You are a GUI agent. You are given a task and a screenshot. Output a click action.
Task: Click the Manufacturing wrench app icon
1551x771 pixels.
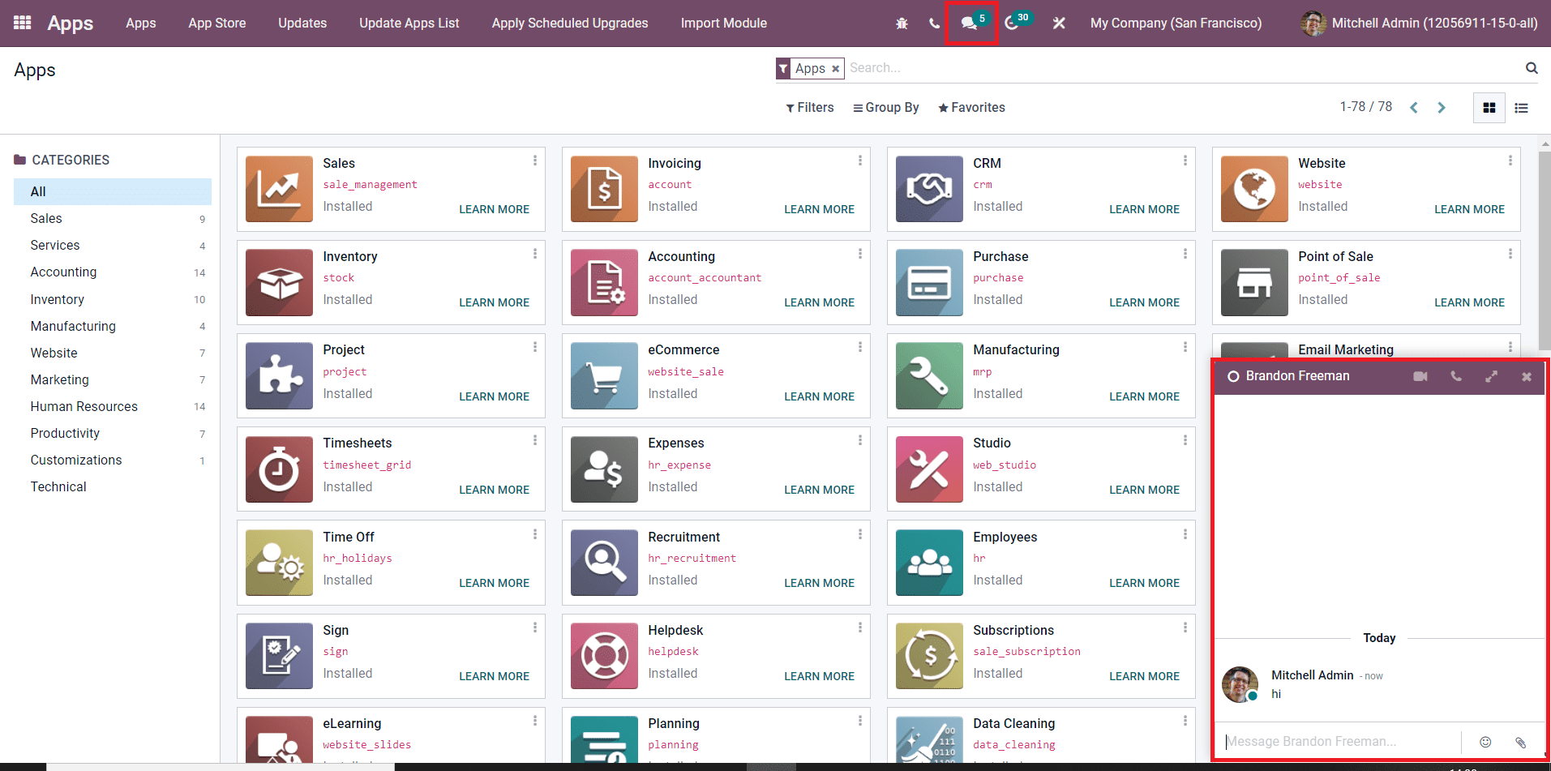tap(929, 376)
